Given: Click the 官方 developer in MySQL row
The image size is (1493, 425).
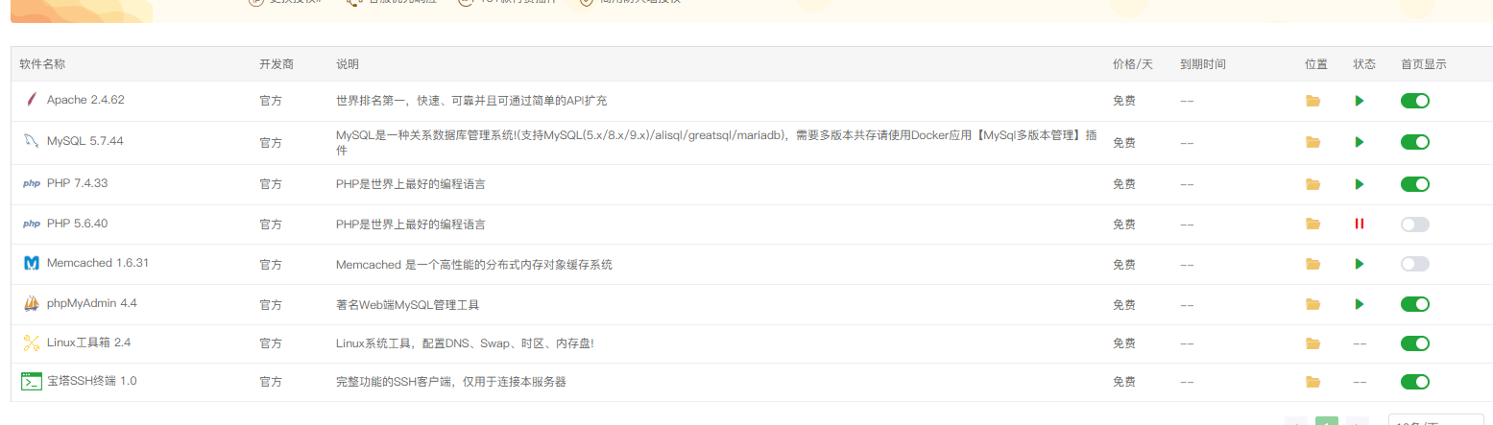Looking at the screenshot, I should coord(271,143).
